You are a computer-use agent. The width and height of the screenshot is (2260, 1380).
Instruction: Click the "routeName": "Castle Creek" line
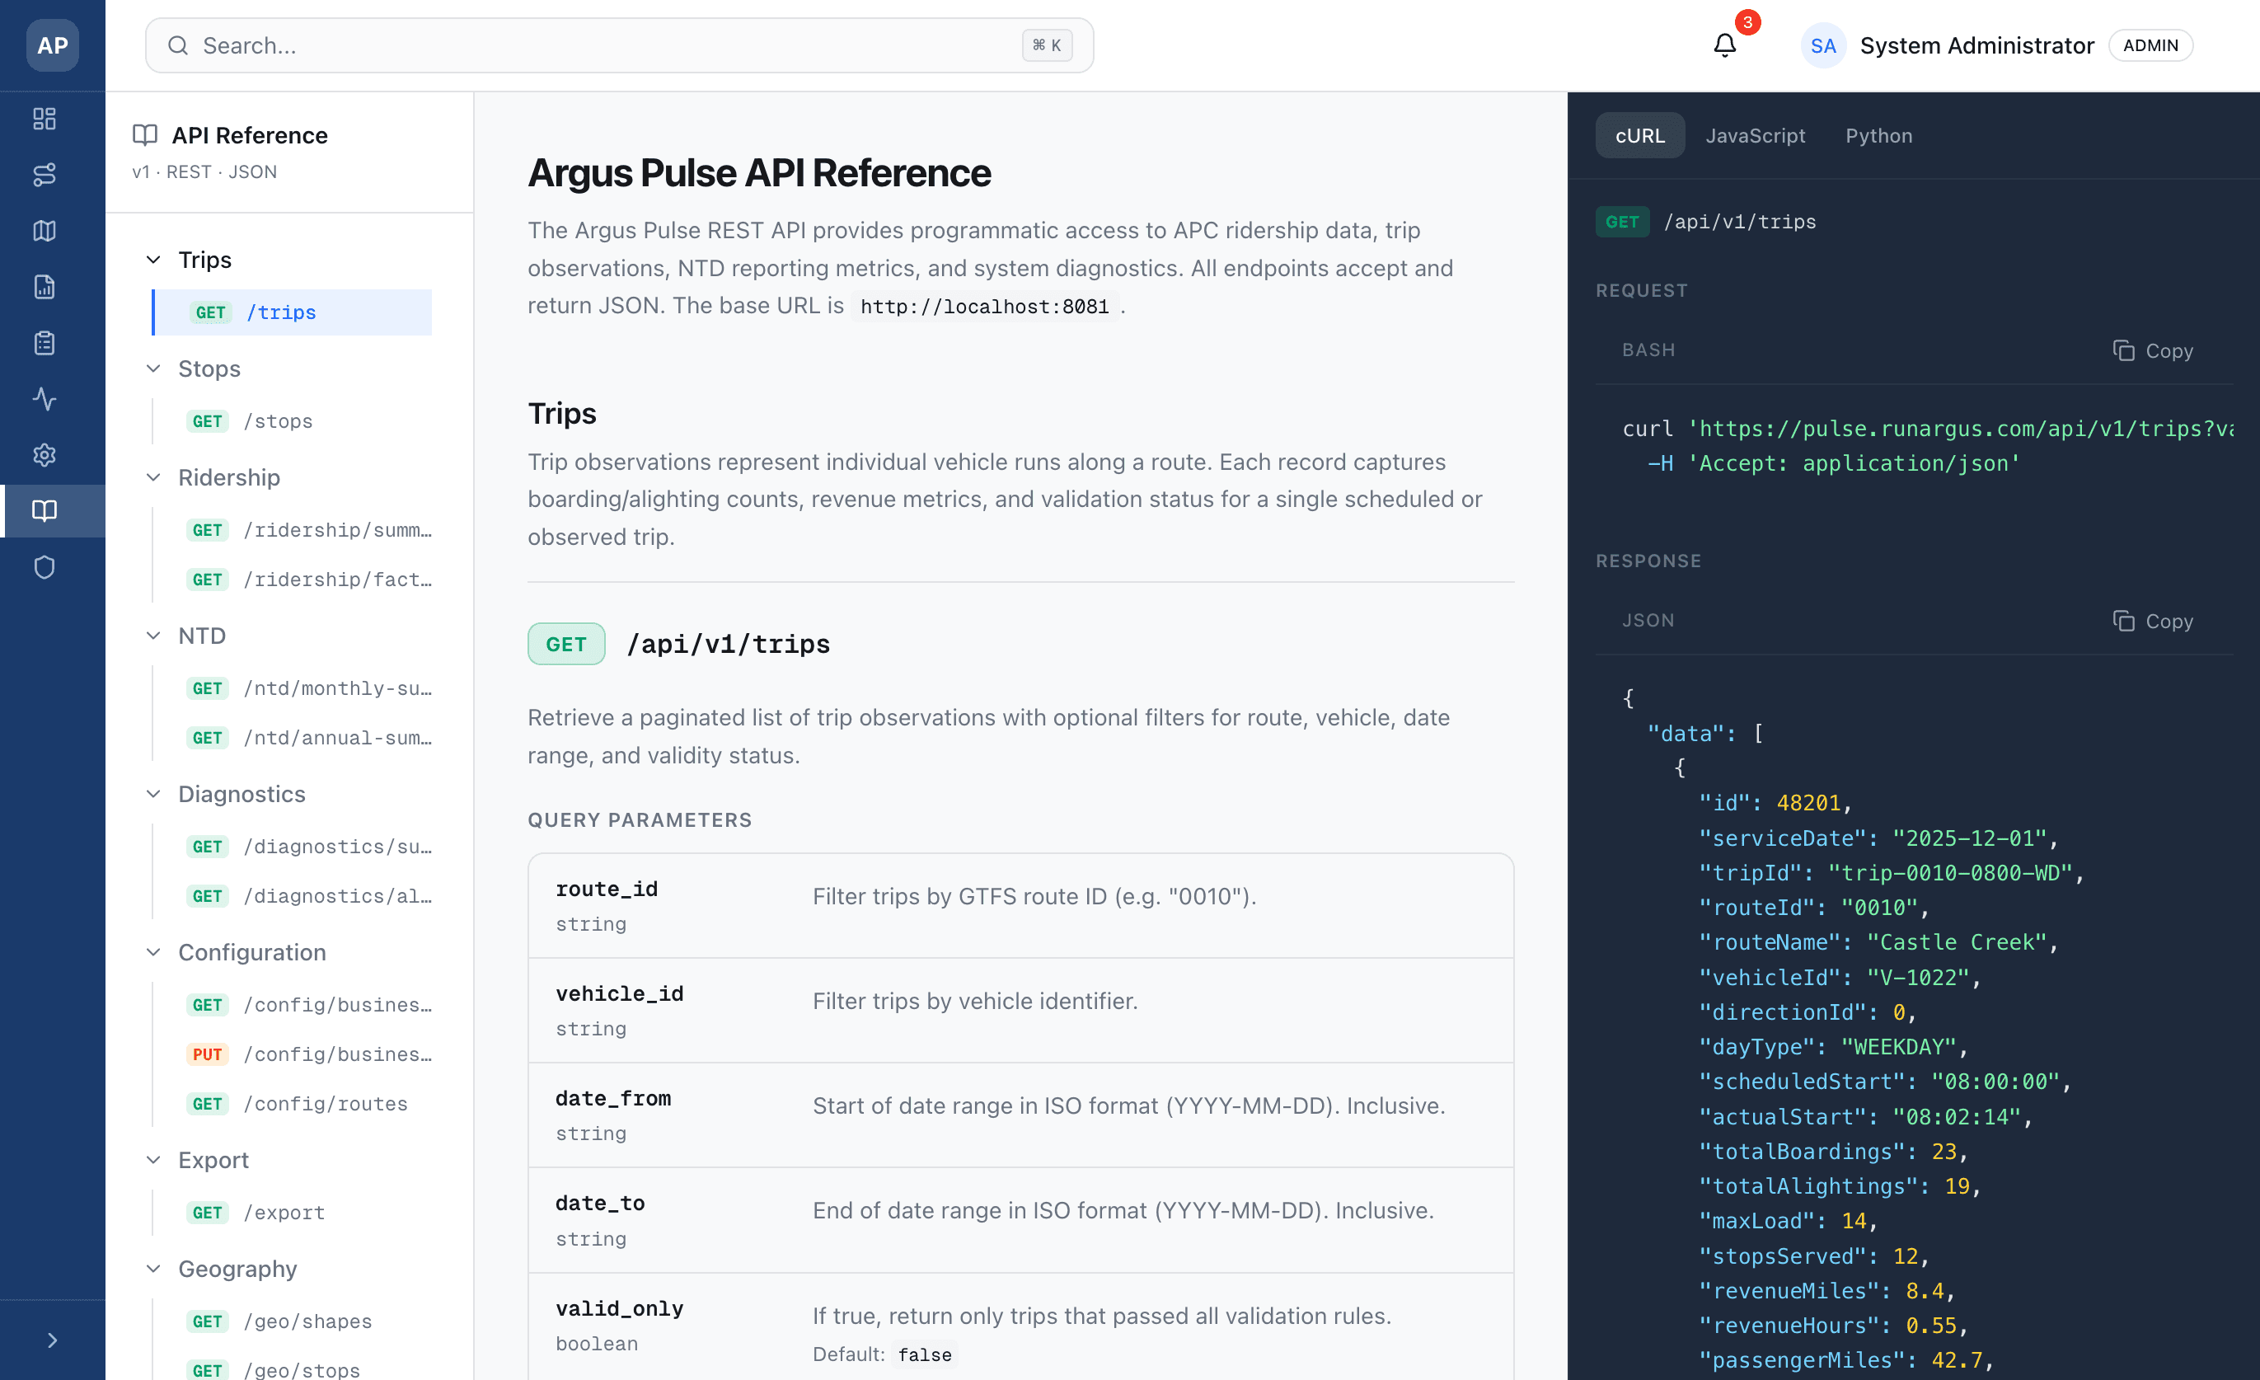pos(1878,942)
